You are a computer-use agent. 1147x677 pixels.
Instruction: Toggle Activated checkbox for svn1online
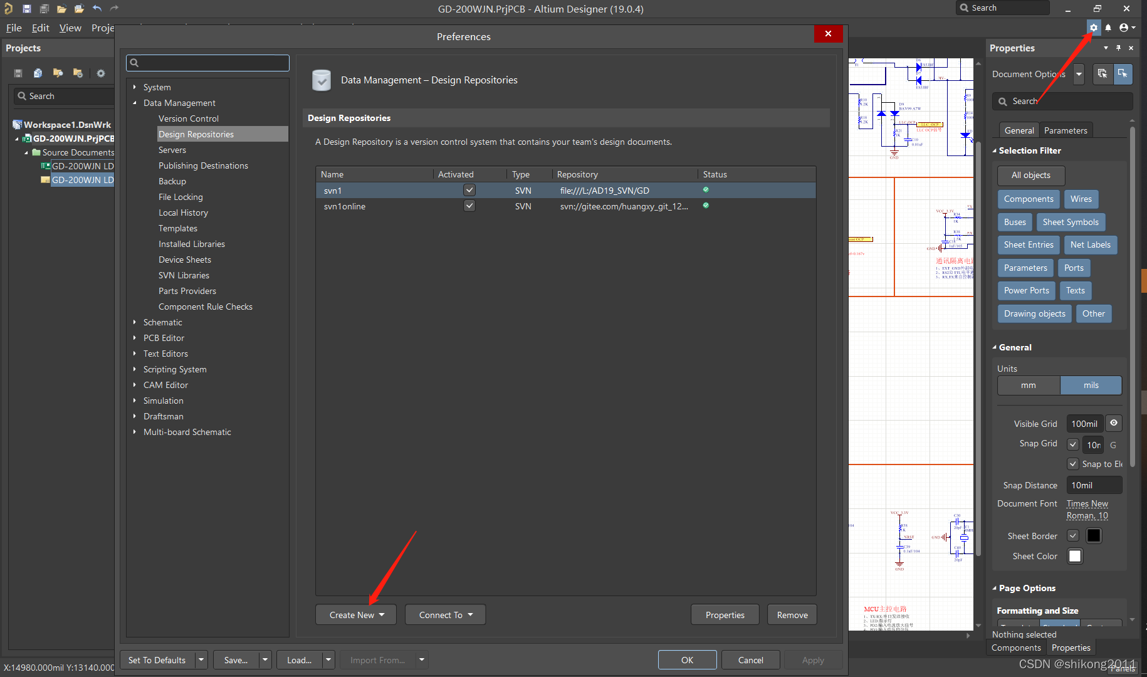click(x=469, y=206)
